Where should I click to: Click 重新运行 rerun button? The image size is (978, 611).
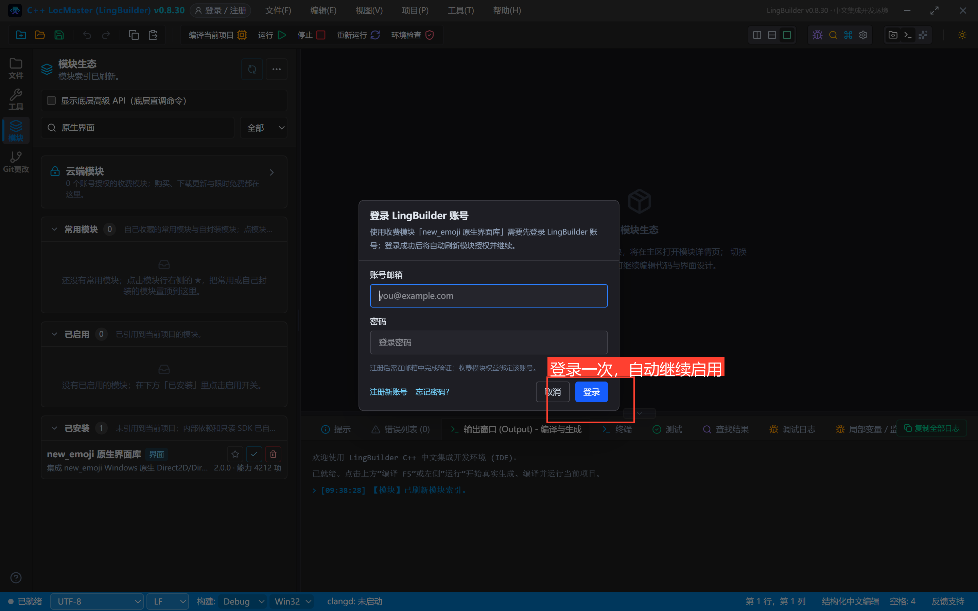pyautogui.click(x=359, y=35)
